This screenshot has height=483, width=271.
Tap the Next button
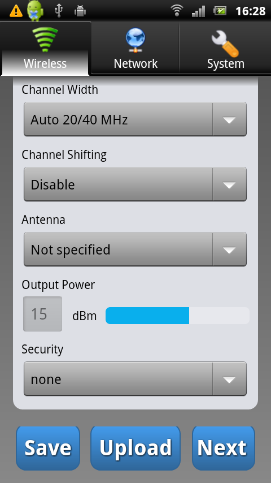point(224,448)
